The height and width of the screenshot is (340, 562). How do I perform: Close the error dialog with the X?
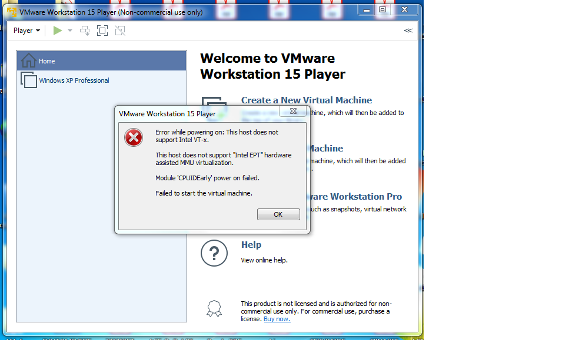[x=293, y=111]
